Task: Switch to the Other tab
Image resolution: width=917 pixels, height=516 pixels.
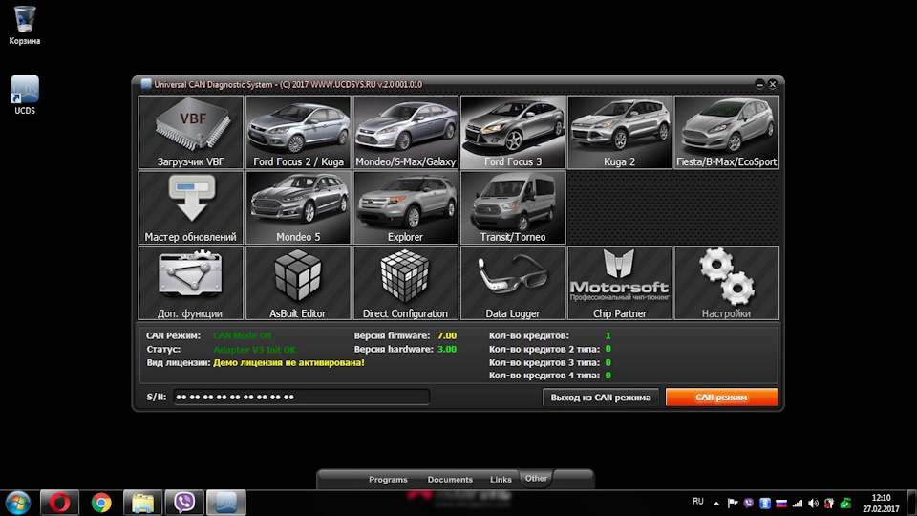Action: point(536,478)
